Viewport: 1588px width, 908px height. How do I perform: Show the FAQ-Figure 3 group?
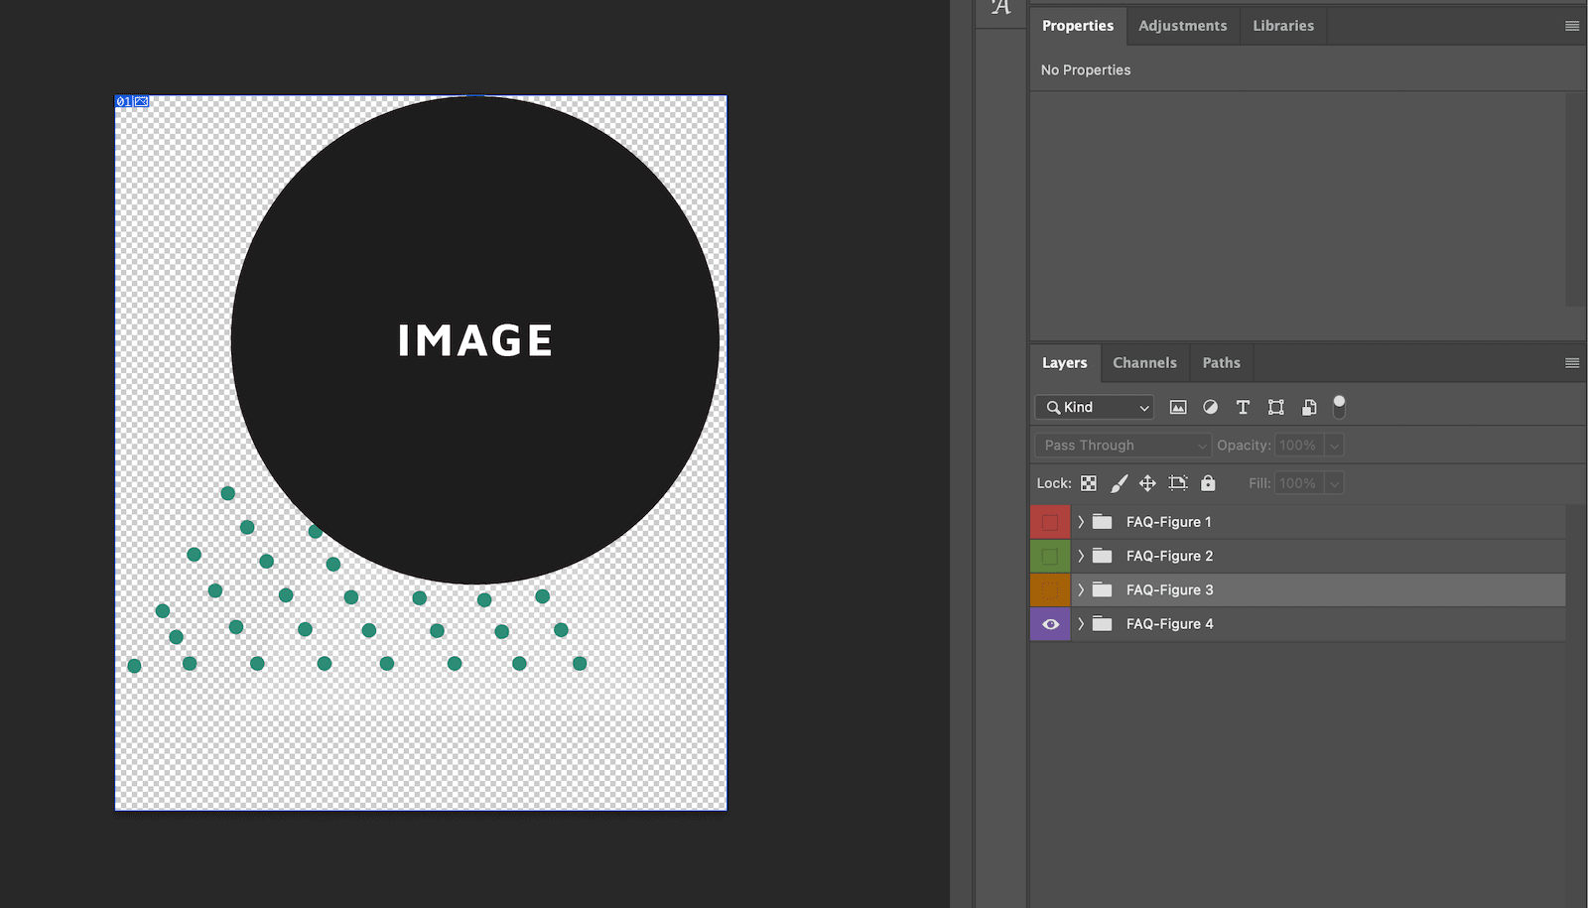tap(1050, 589)
